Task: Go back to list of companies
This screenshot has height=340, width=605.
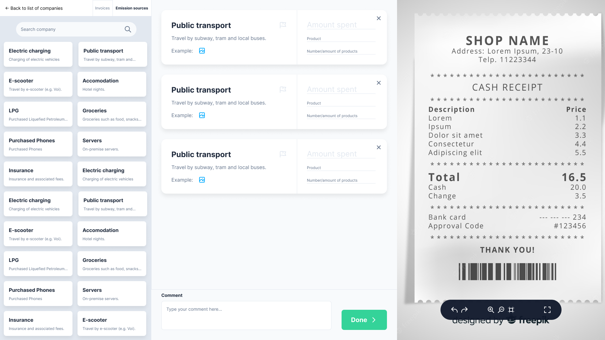Action: 34,8
